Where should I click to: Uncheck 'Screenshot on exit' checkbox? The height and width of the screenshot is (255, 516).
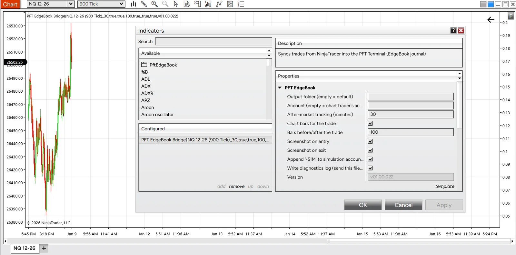tap(370, 150)
